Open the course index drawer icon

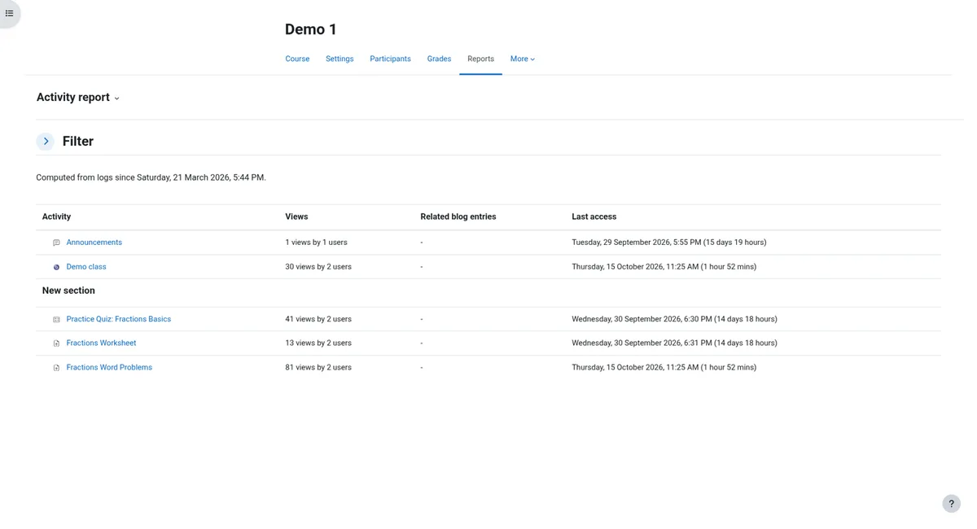pos(9,13)
